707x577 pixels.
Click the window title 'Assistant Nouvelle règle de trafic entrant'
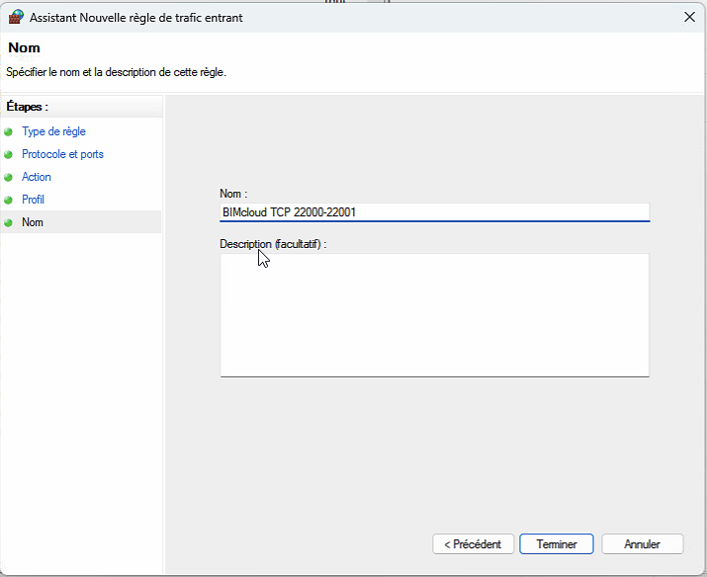coord(136,18)
